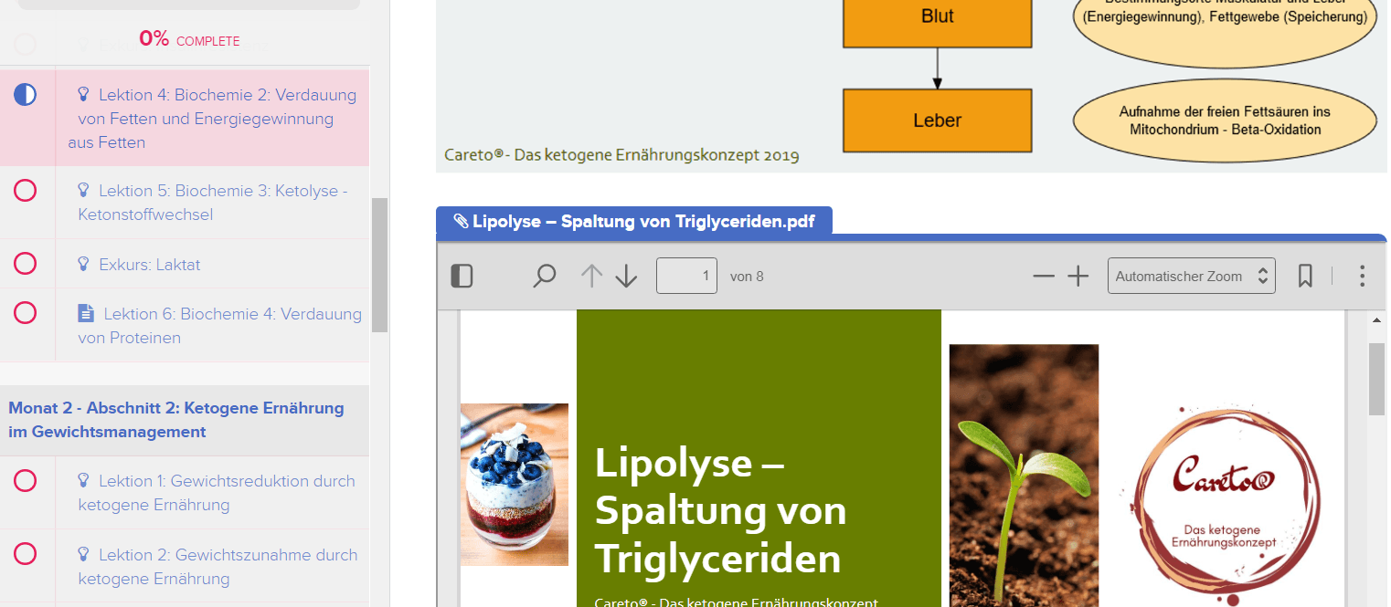The width and height of the screenshot is (1391, 607).
Task: Click the PDF page number field
Action: coord(686,276)
